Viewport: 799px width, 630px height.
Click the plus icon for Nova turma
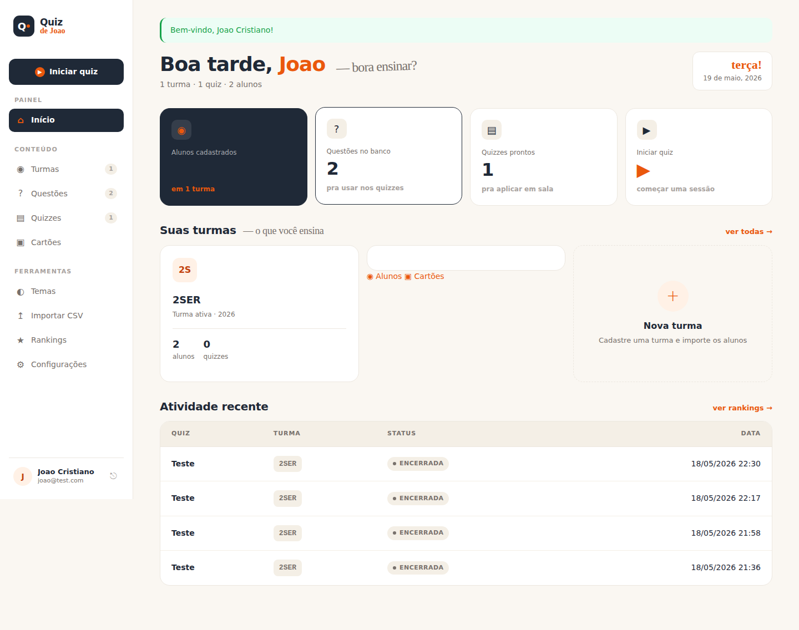673,296
